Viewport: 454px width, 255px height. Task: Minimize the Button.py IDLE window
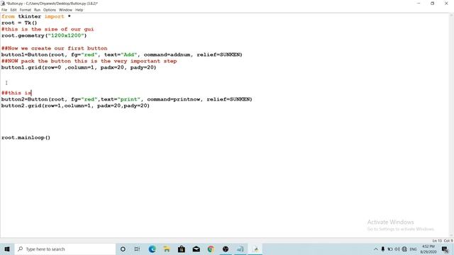419,4
